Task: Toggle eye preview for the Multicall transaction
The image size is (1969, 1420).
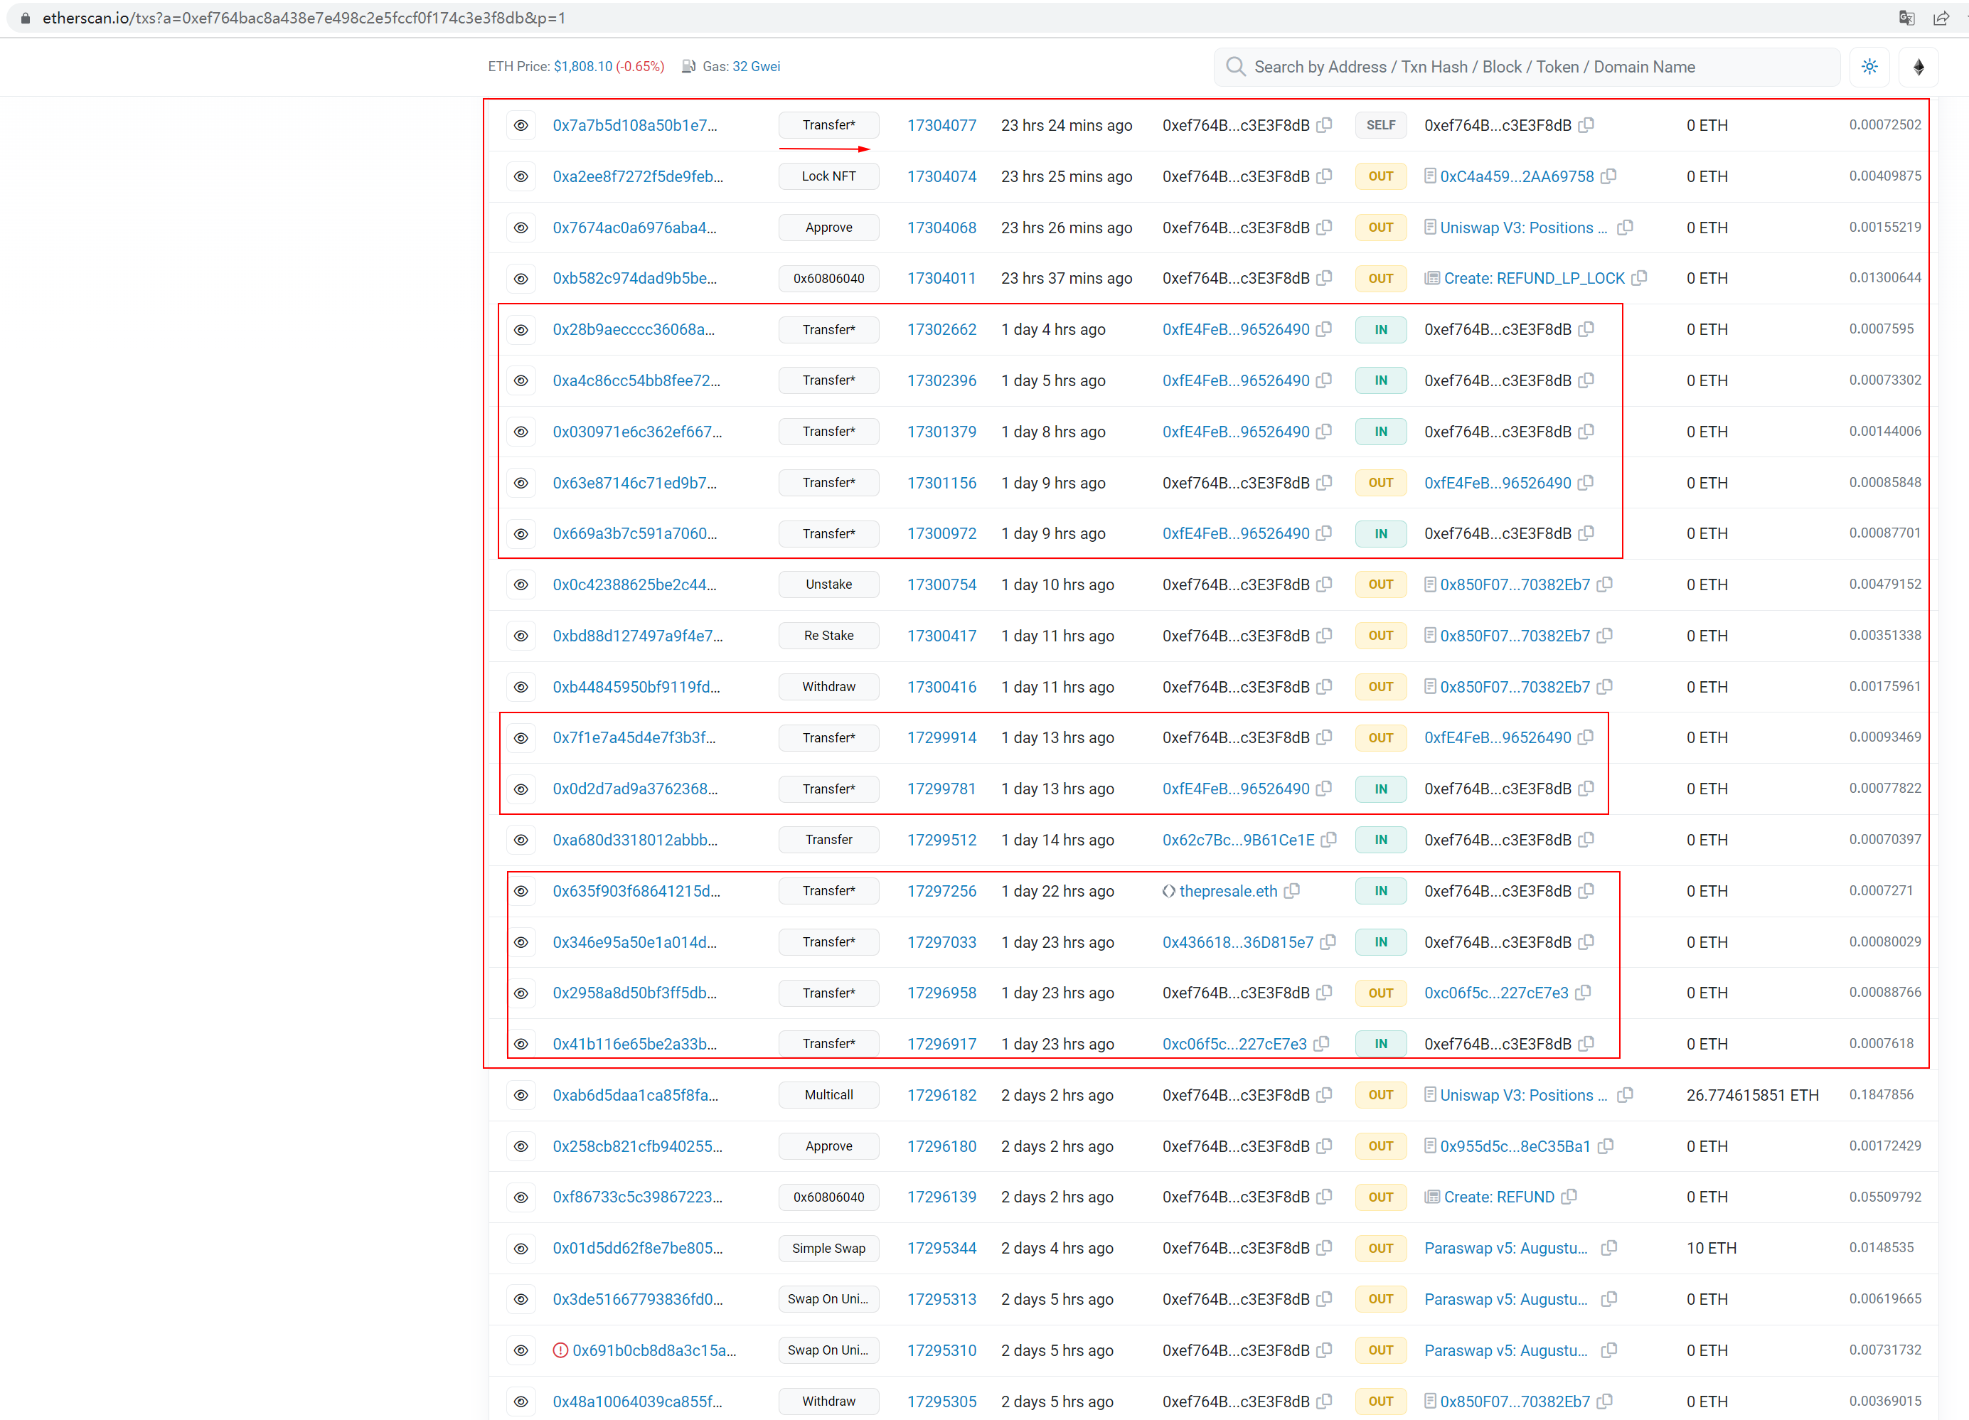Action: 521,1094
